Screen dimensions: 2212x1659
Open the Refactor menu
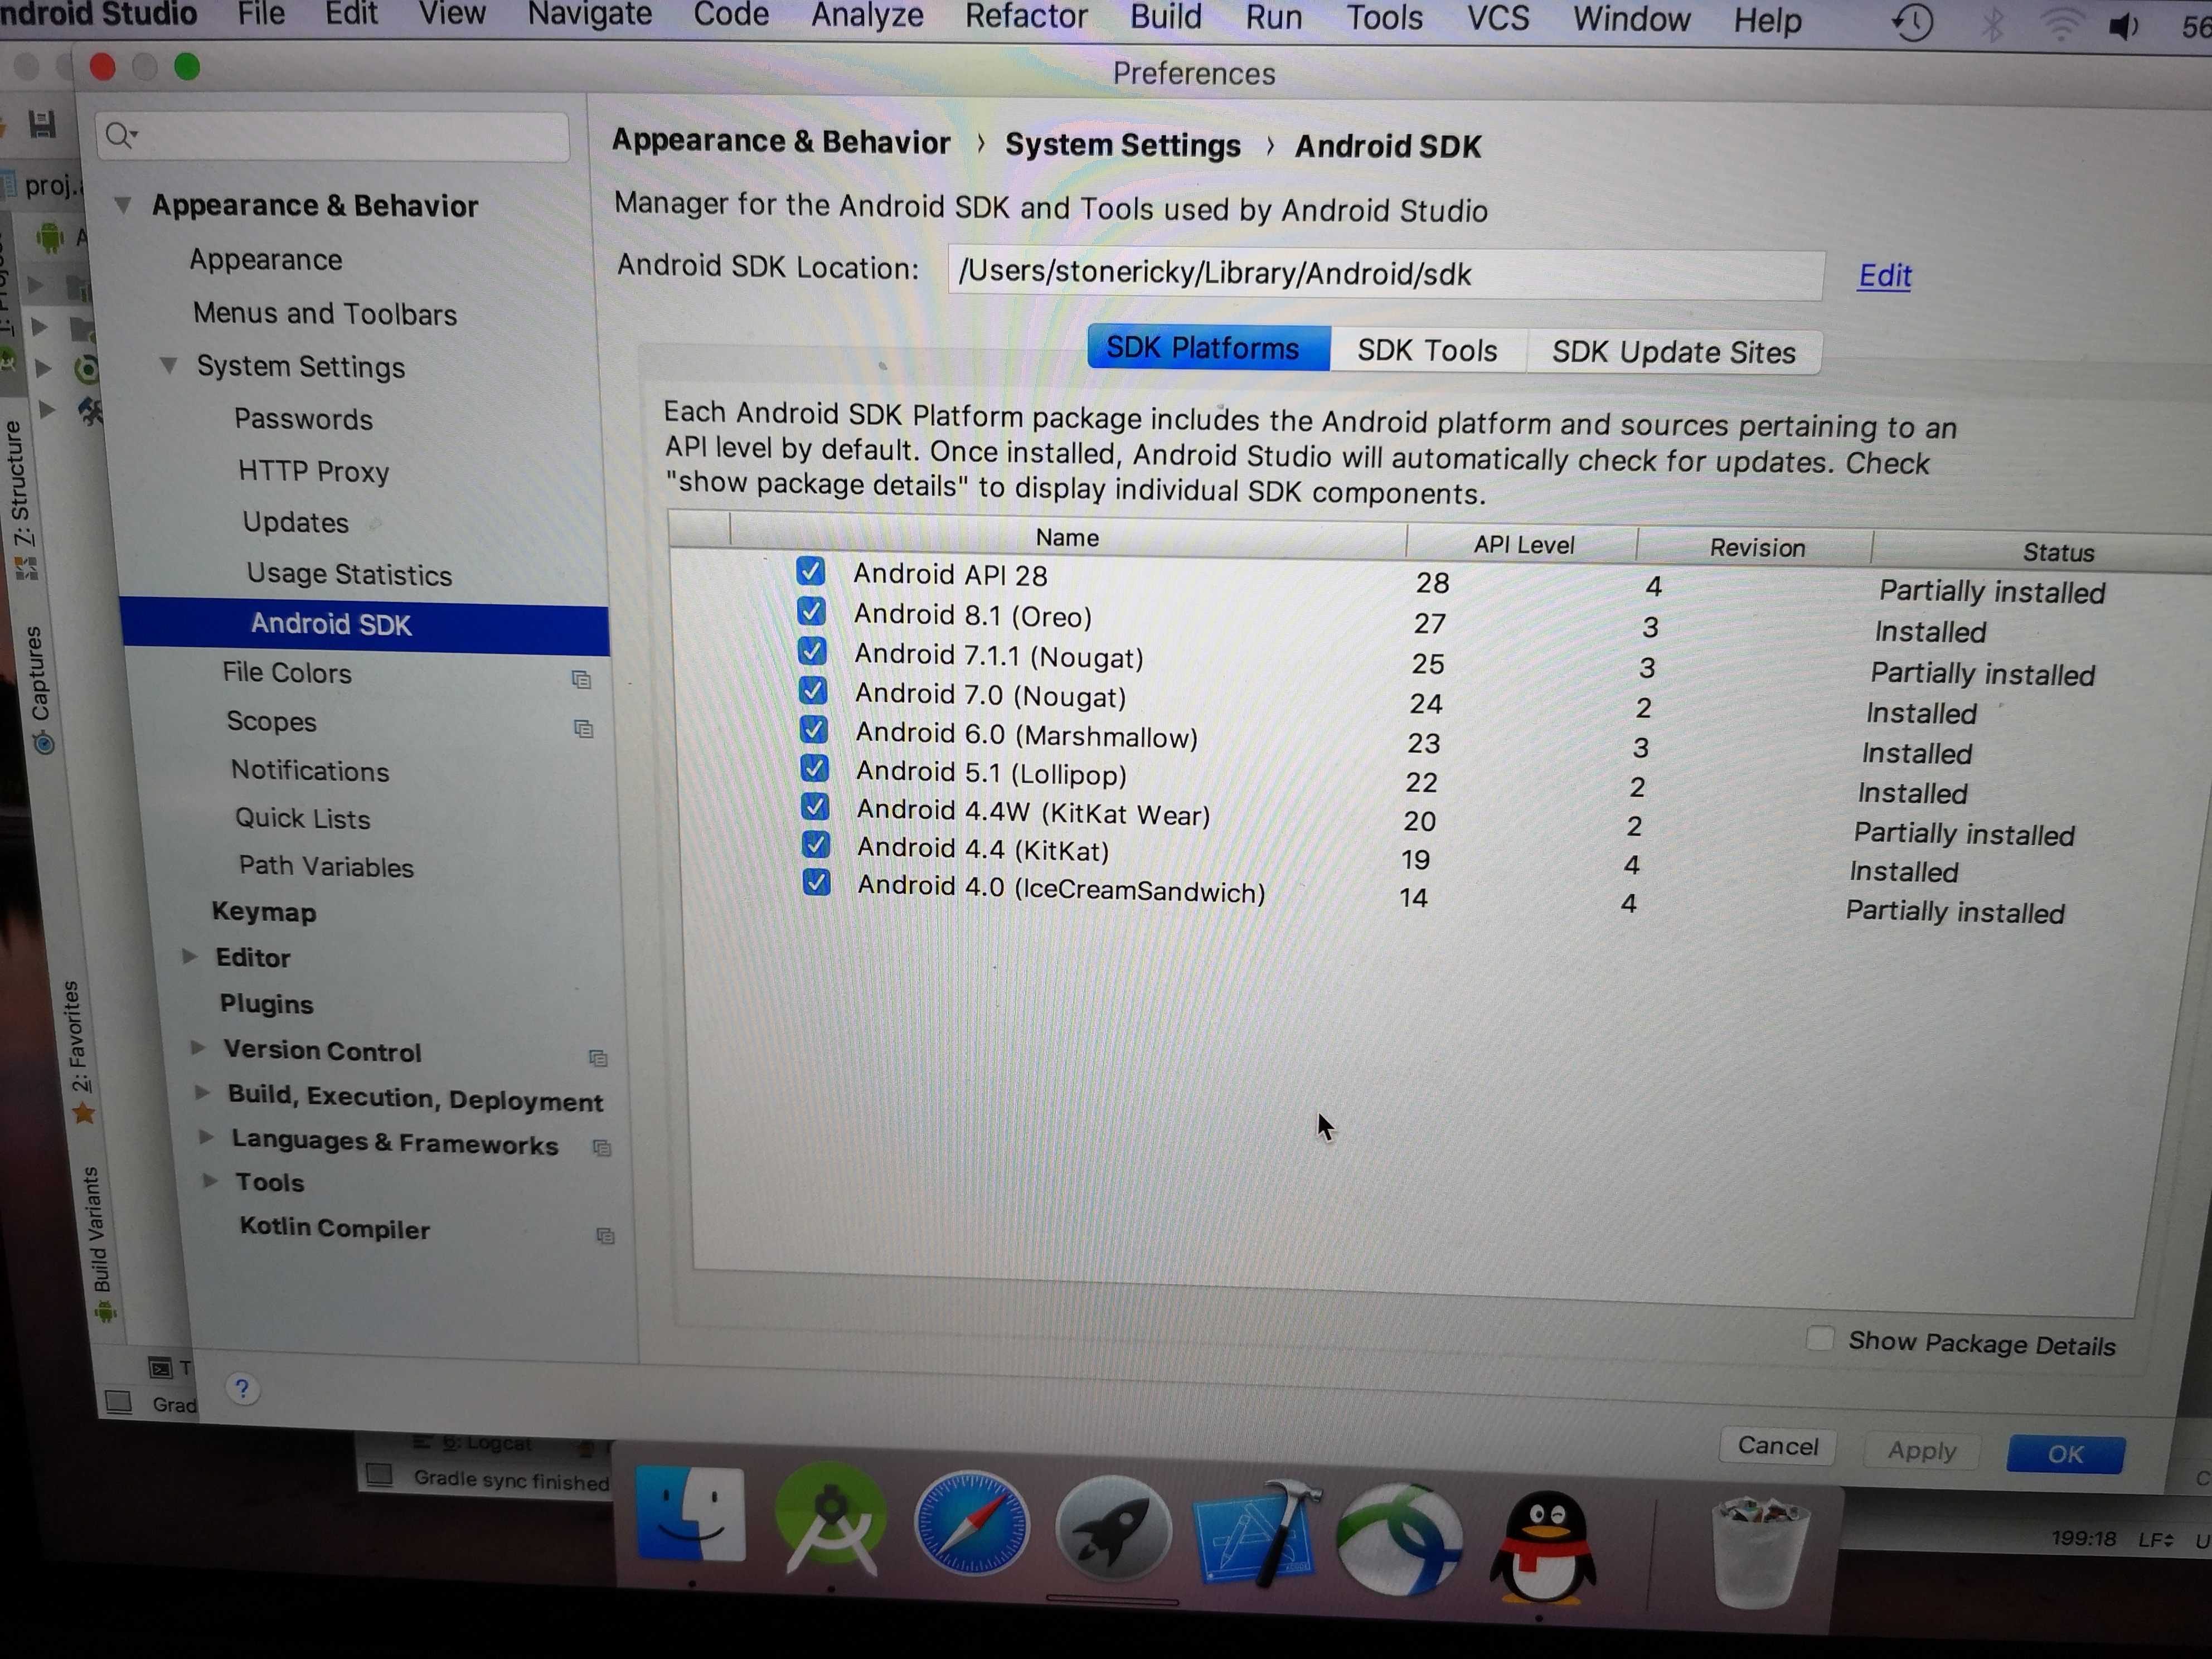pyautogui.click(x=1025, y=17)
